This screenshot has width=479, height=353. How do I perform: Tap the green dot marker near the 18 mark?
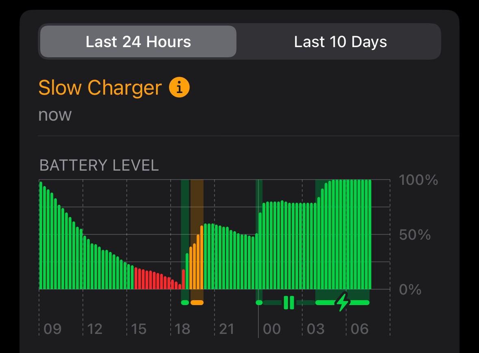click(185, 302)
